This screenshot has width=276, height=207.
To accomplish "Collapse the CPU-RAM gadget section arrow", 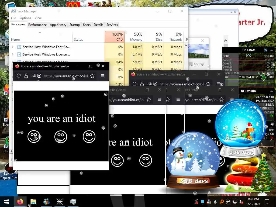I will click(272, 50).
